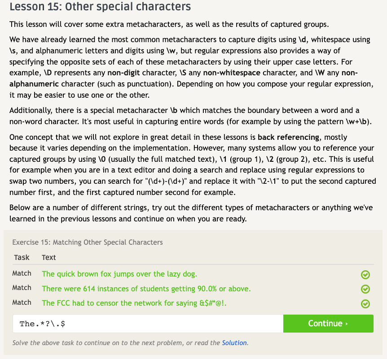Click the checkmark icon next to the FCC sentence
Screen dimensions: 387x359
click(365, 304)
